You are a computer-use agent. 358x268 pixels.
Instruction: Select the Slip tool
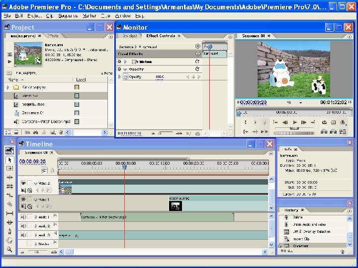coord(9,213)
